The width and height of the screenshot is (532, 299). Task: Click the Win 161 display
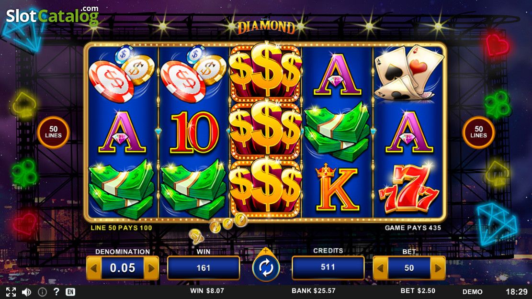203,268
